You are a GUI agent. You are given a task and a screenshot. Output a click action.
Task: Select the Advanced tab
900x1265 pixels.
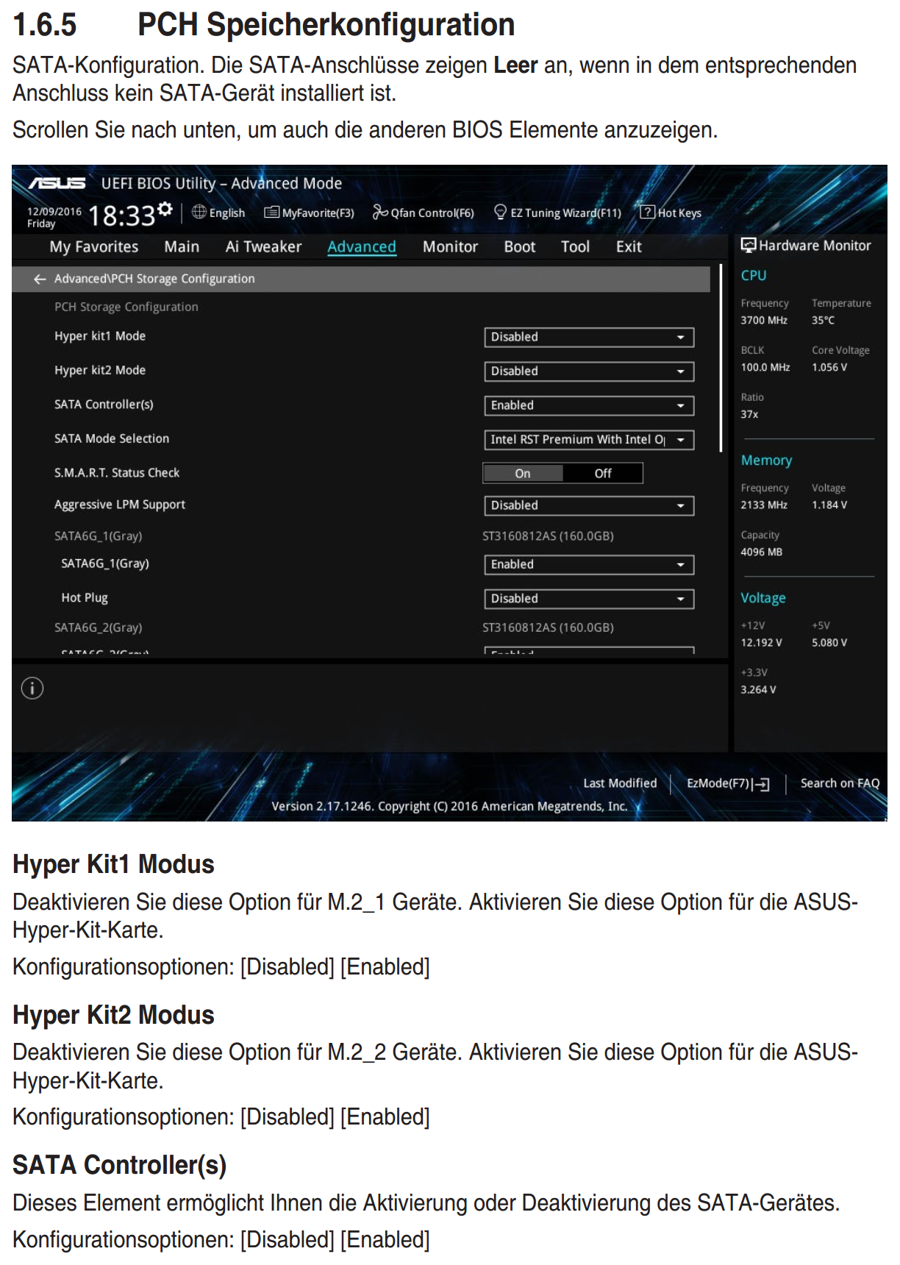point(362,247)
